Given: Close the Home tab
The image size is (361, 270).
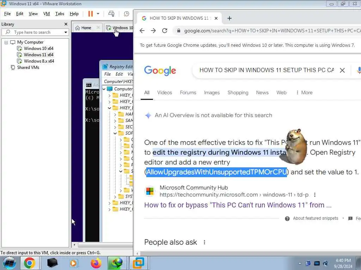Looking at the screenshot, I should coord(98,27).
